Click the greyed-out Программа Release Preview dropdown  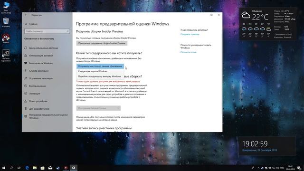click(98, 108)
